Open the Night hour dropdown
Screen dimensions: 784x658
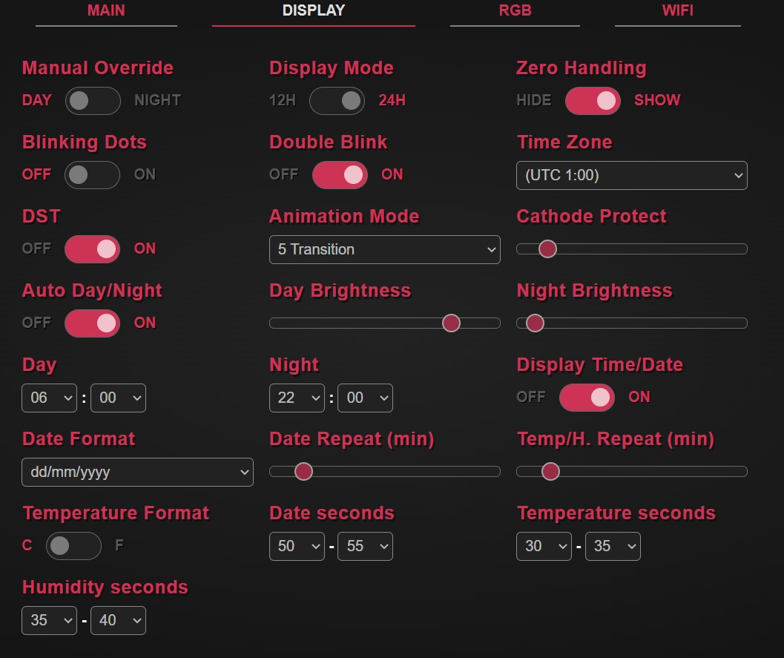tap(296, 398)
